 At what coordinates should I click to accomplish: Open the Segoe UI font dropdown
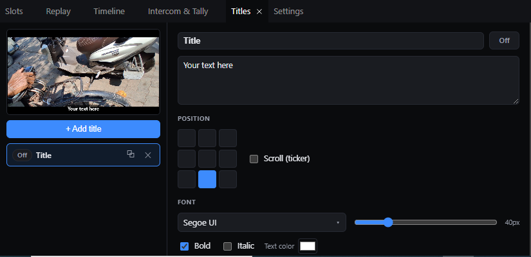(x=262, y=222)
